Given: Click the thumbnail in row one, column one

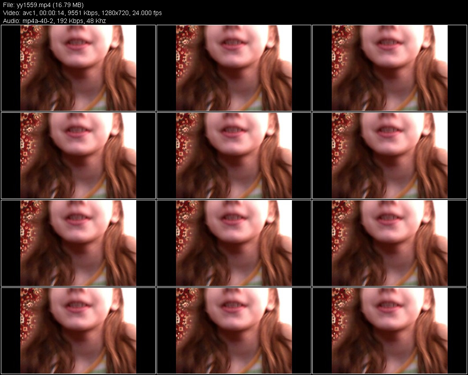Looking at the screenshot, I should pos(78,68).
